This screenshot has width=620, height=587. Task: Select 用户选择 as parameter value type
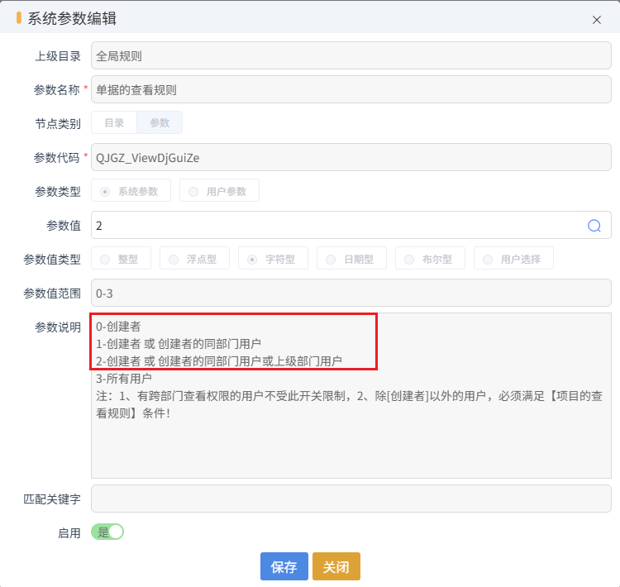[x=513, y=260]
